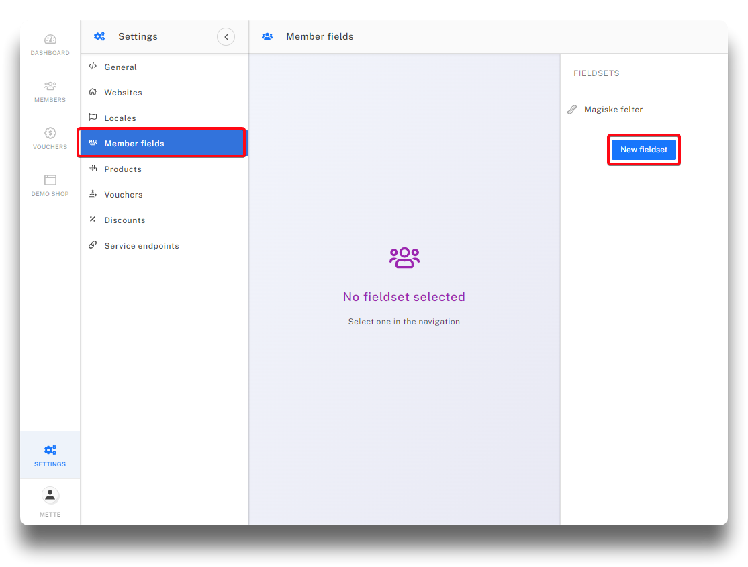Select Member fields menu item

click(x=134, y=144)
